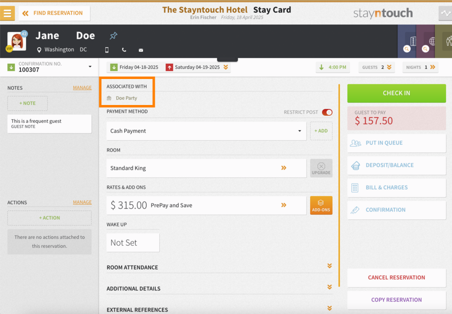452x314 pixels.
Task: Open the company card tab with building icon
Action: tap(407, 41)
